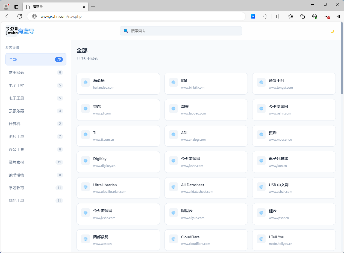Toggle dark mode with the moon icon

[332, 31]
